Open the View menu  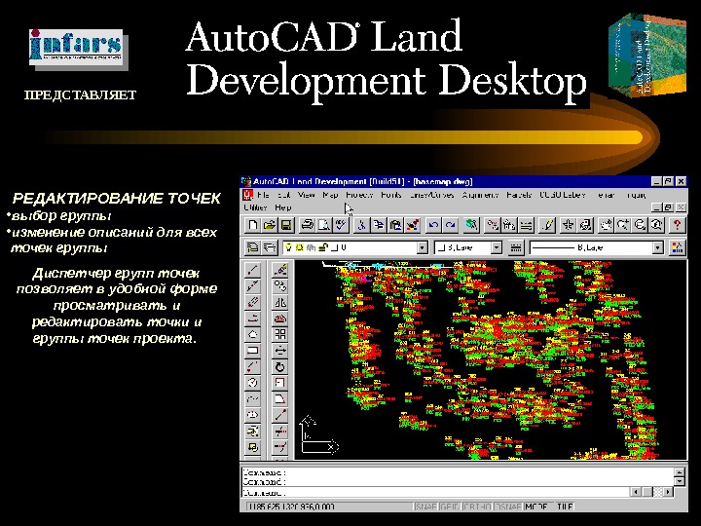307,195
